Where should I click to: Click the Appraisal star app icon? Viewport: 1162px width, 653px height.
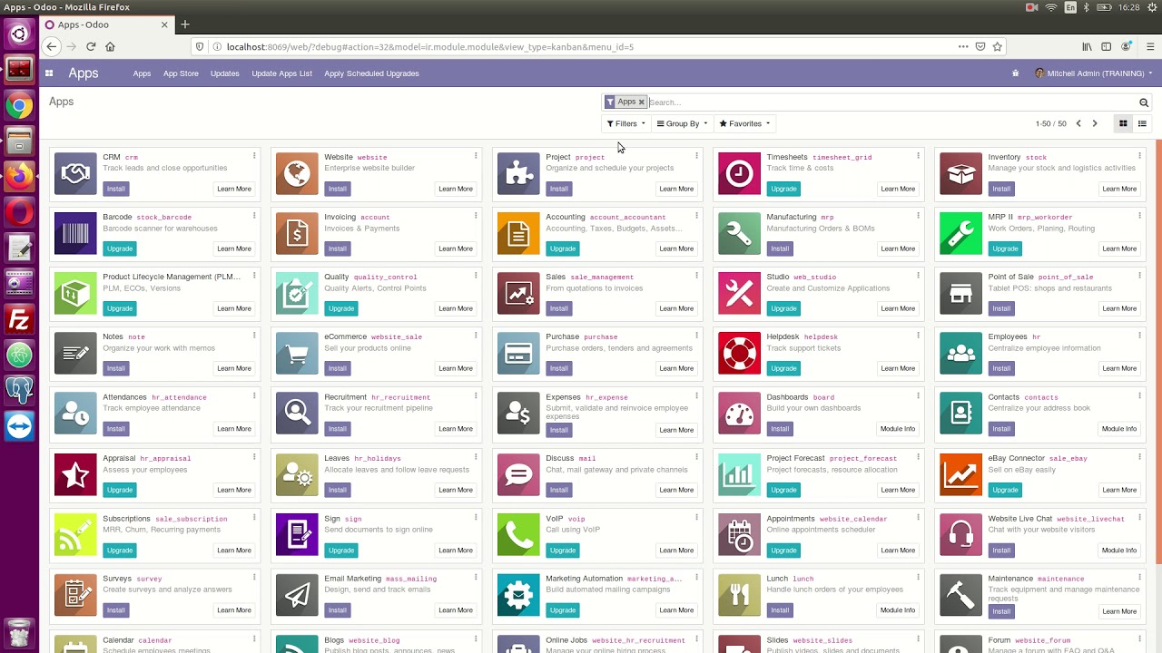tap(75, 474)
